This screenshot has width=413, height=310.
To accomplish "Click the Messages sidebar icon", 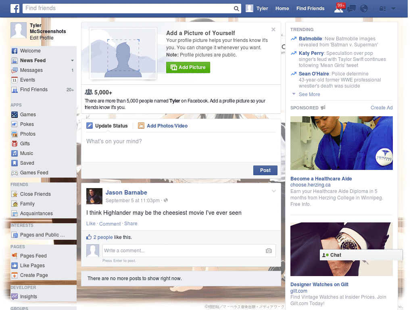I will (x=15, y=70).
